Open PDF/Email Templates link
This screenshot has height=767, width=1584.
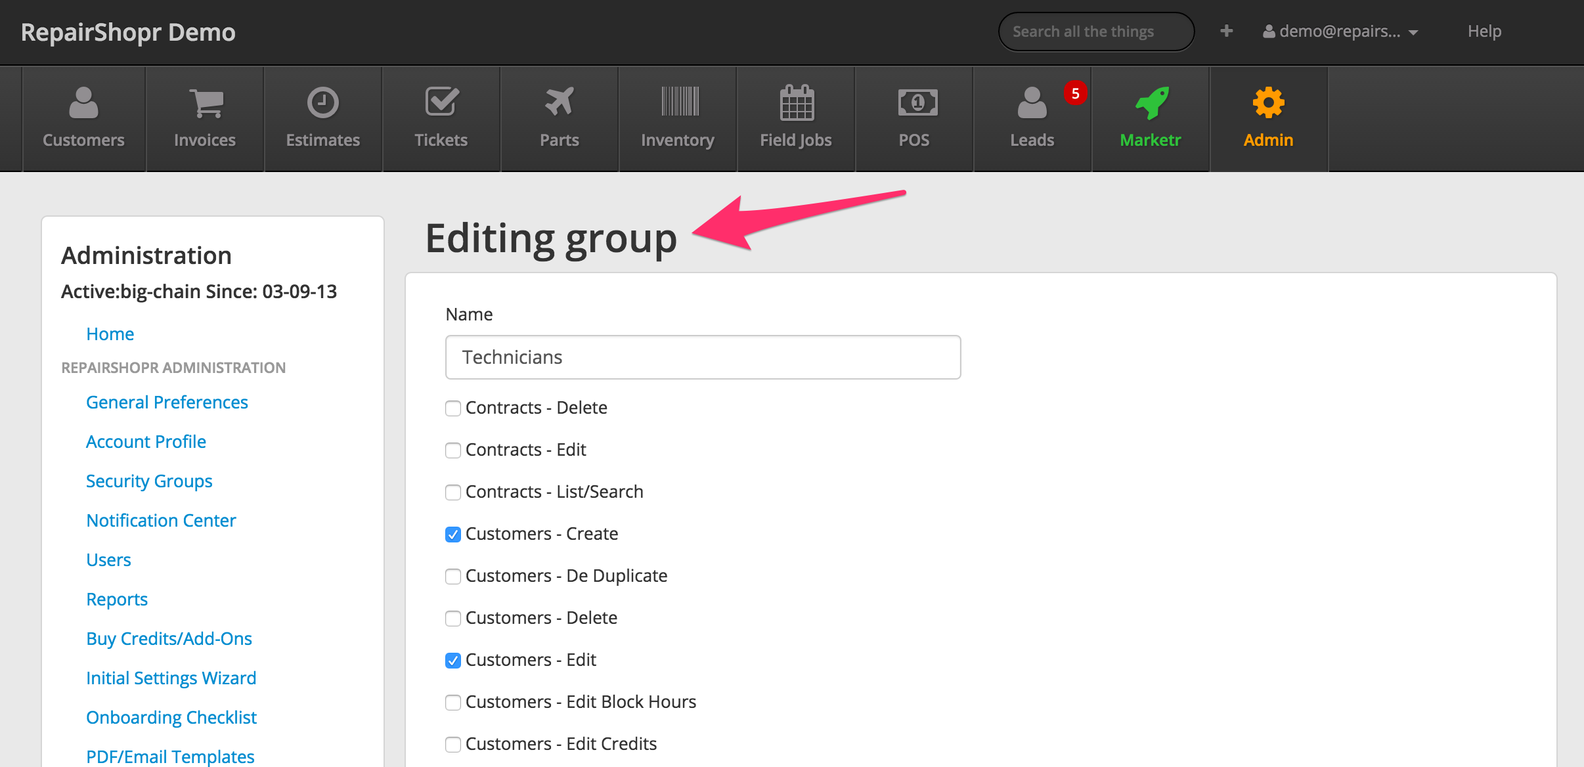pyautogui.click(x=170, y=756)
